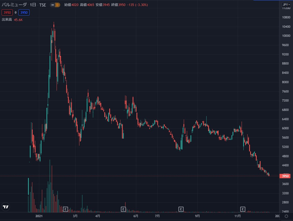The width and height of the screenshot is (293, 221).
Task: Click the 高値4065 high value
Action: click(x=87, y=5)
